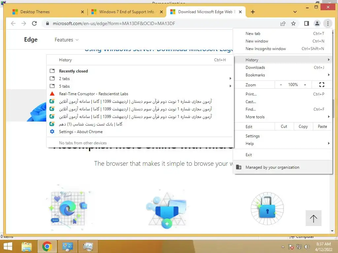Click the three-dot Chrome menu button

coord(328,23)
